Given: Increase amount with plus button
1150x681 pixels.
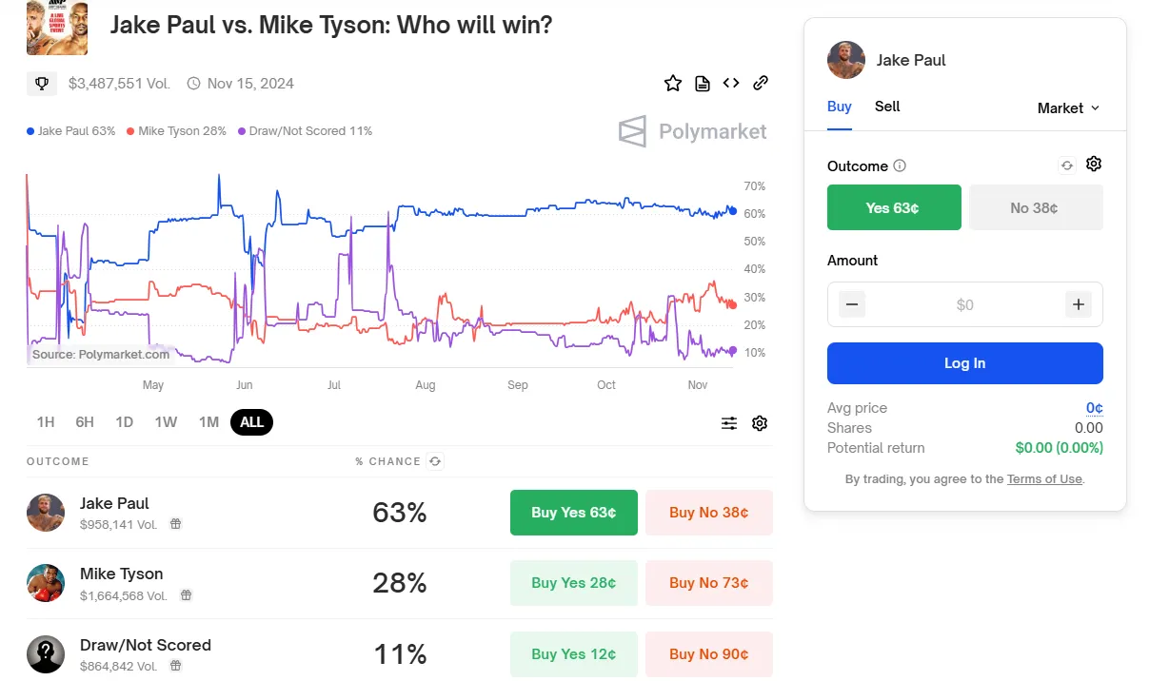Looking at the screenshot, I should [1079, 304].
